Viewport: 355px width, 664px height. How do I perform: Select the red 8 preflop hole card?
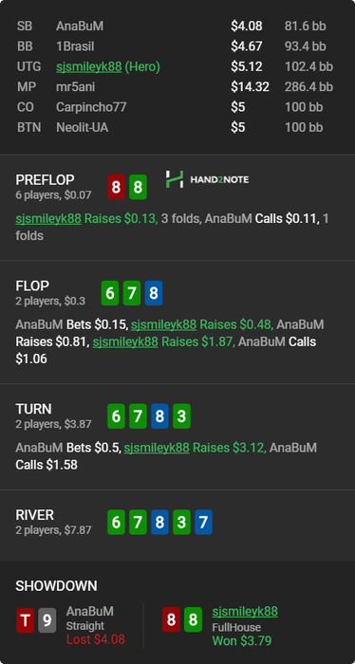116,187
